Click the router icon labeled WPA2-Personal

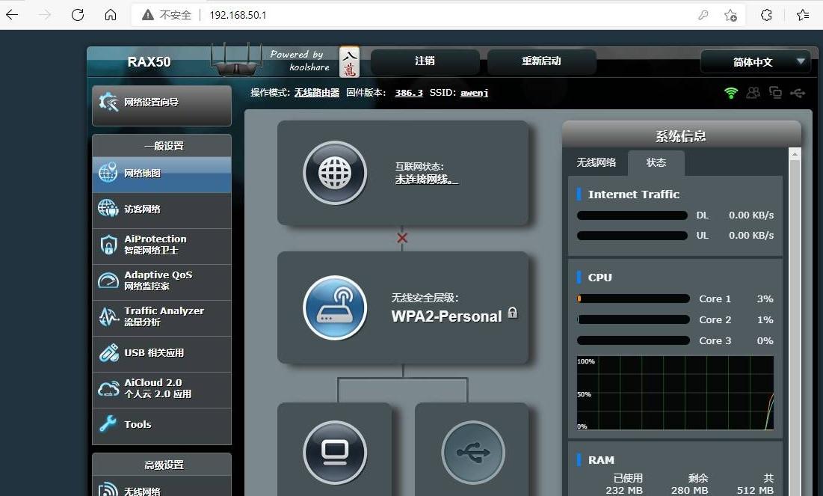point(335,307)
